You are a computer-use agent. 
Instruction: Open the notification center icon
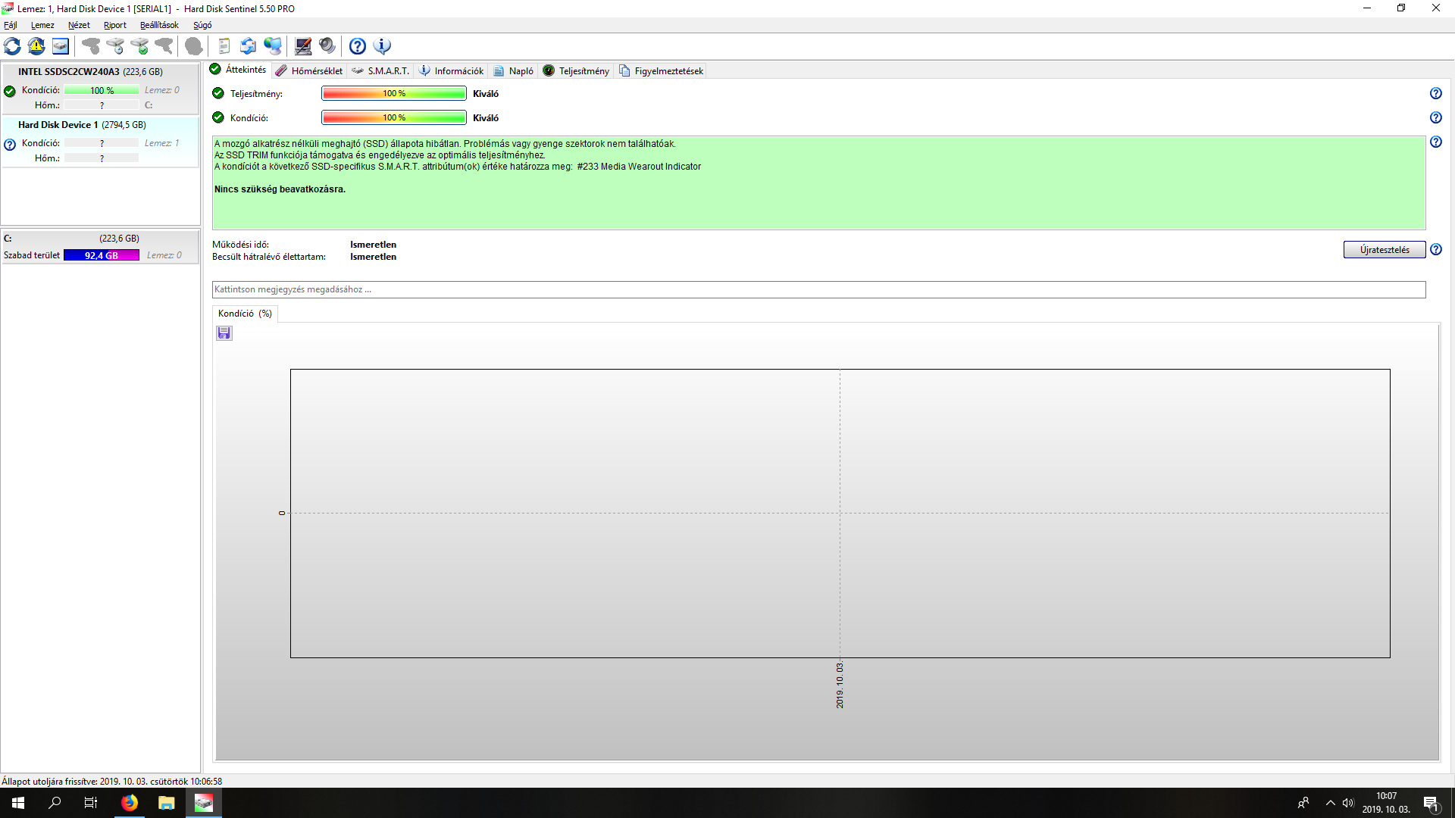pyautogui.click(x=1432, y=803)
